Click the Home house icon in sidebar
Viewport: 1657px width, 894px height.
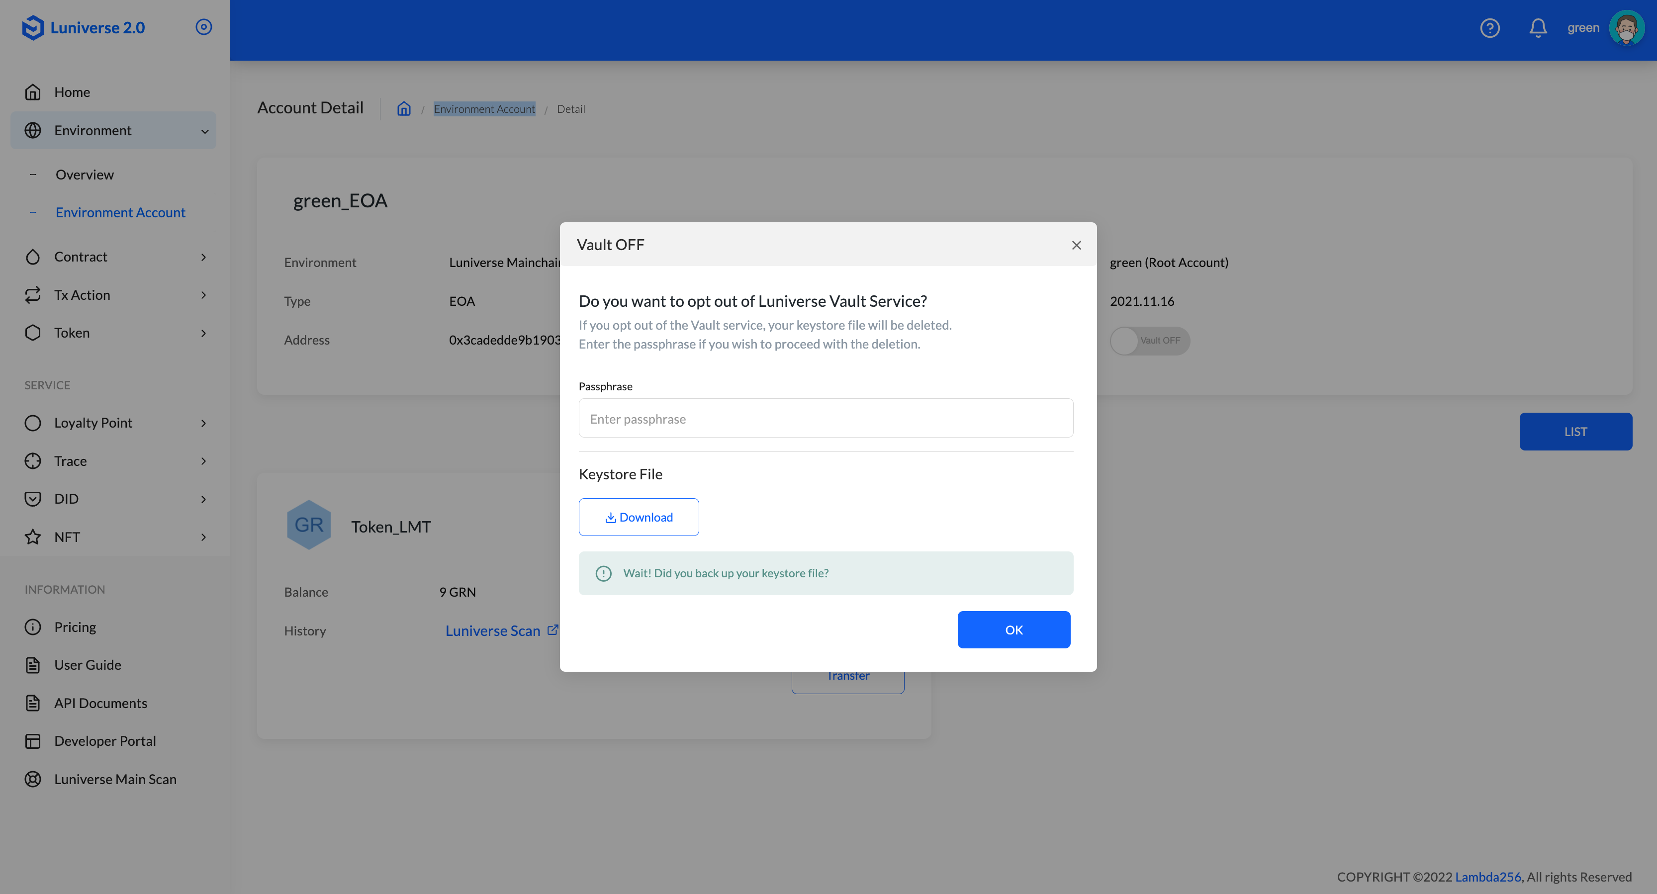click(x=33, y=92)
